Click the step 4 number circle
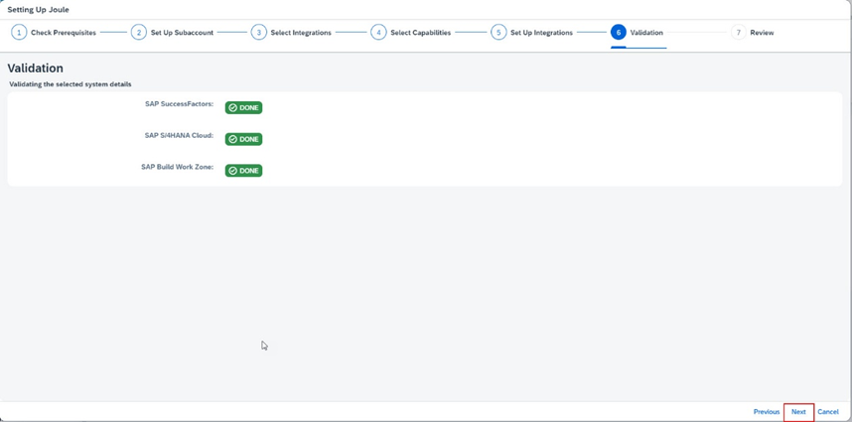 pyautogui.click(x=378, y=33)
